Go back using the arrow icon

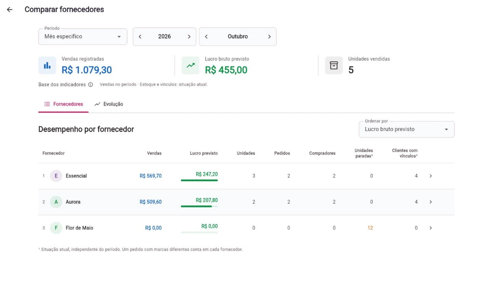tap(10, 10)
